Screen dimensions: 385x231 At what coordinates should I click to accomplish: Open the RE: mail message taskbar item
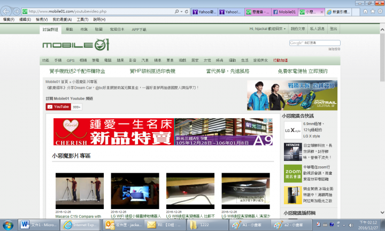click(165, 225)
